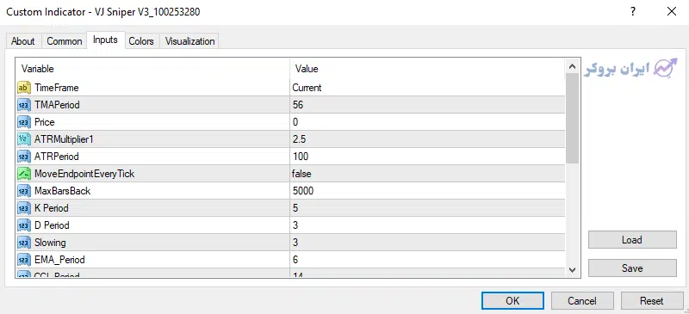
Task: Click the TimeFrame variable name
Action: (56, 88)
